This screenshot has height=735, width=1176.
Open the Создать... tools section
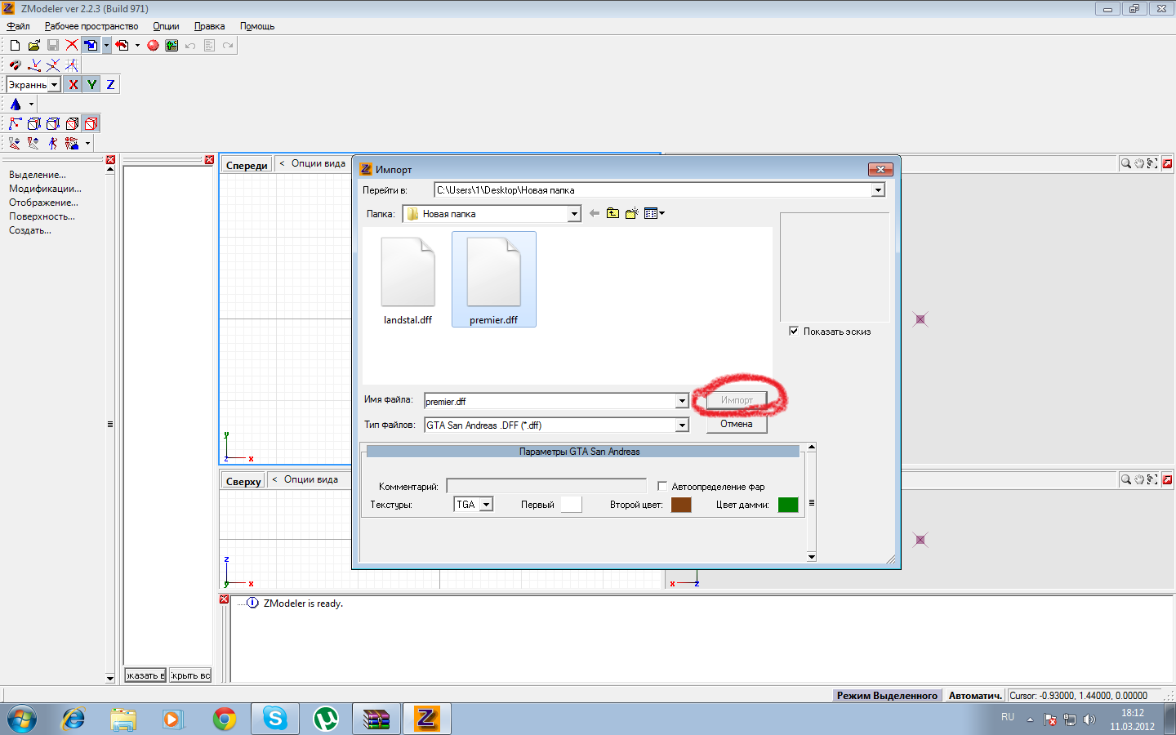[30, 230]
